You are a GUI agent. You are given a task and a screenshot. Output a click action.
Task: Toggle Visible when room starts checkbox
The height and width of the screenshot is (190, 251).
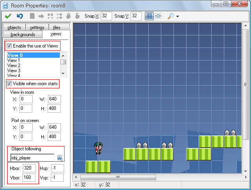coord(9,84)
